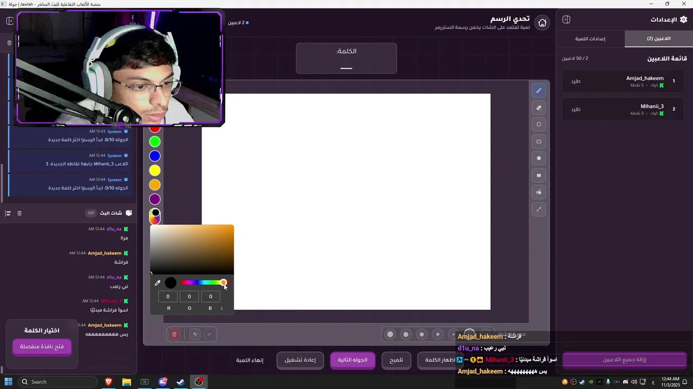
Task: Choose the purple color swatch
Action: [155, 200]
